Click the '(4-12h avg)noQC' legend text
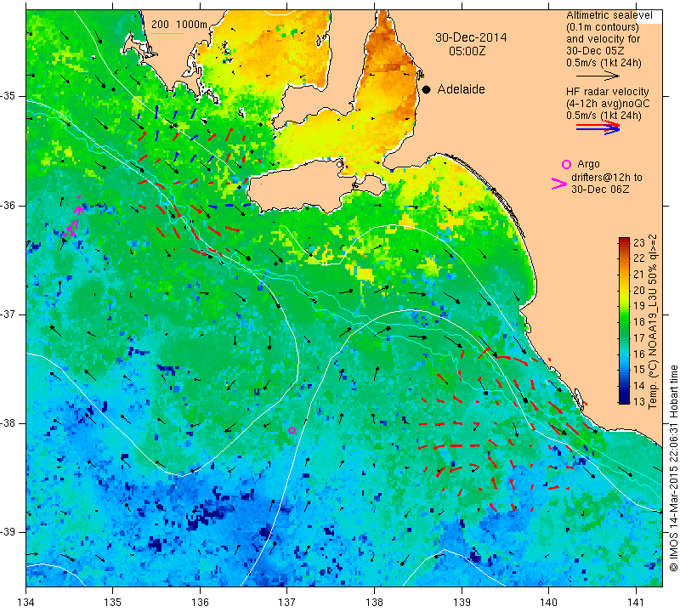680x612 pixels. pos(608,104)
